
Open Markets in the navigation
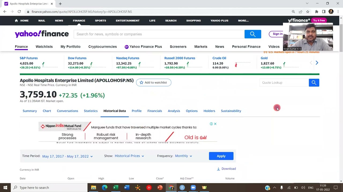click(201, 47)
